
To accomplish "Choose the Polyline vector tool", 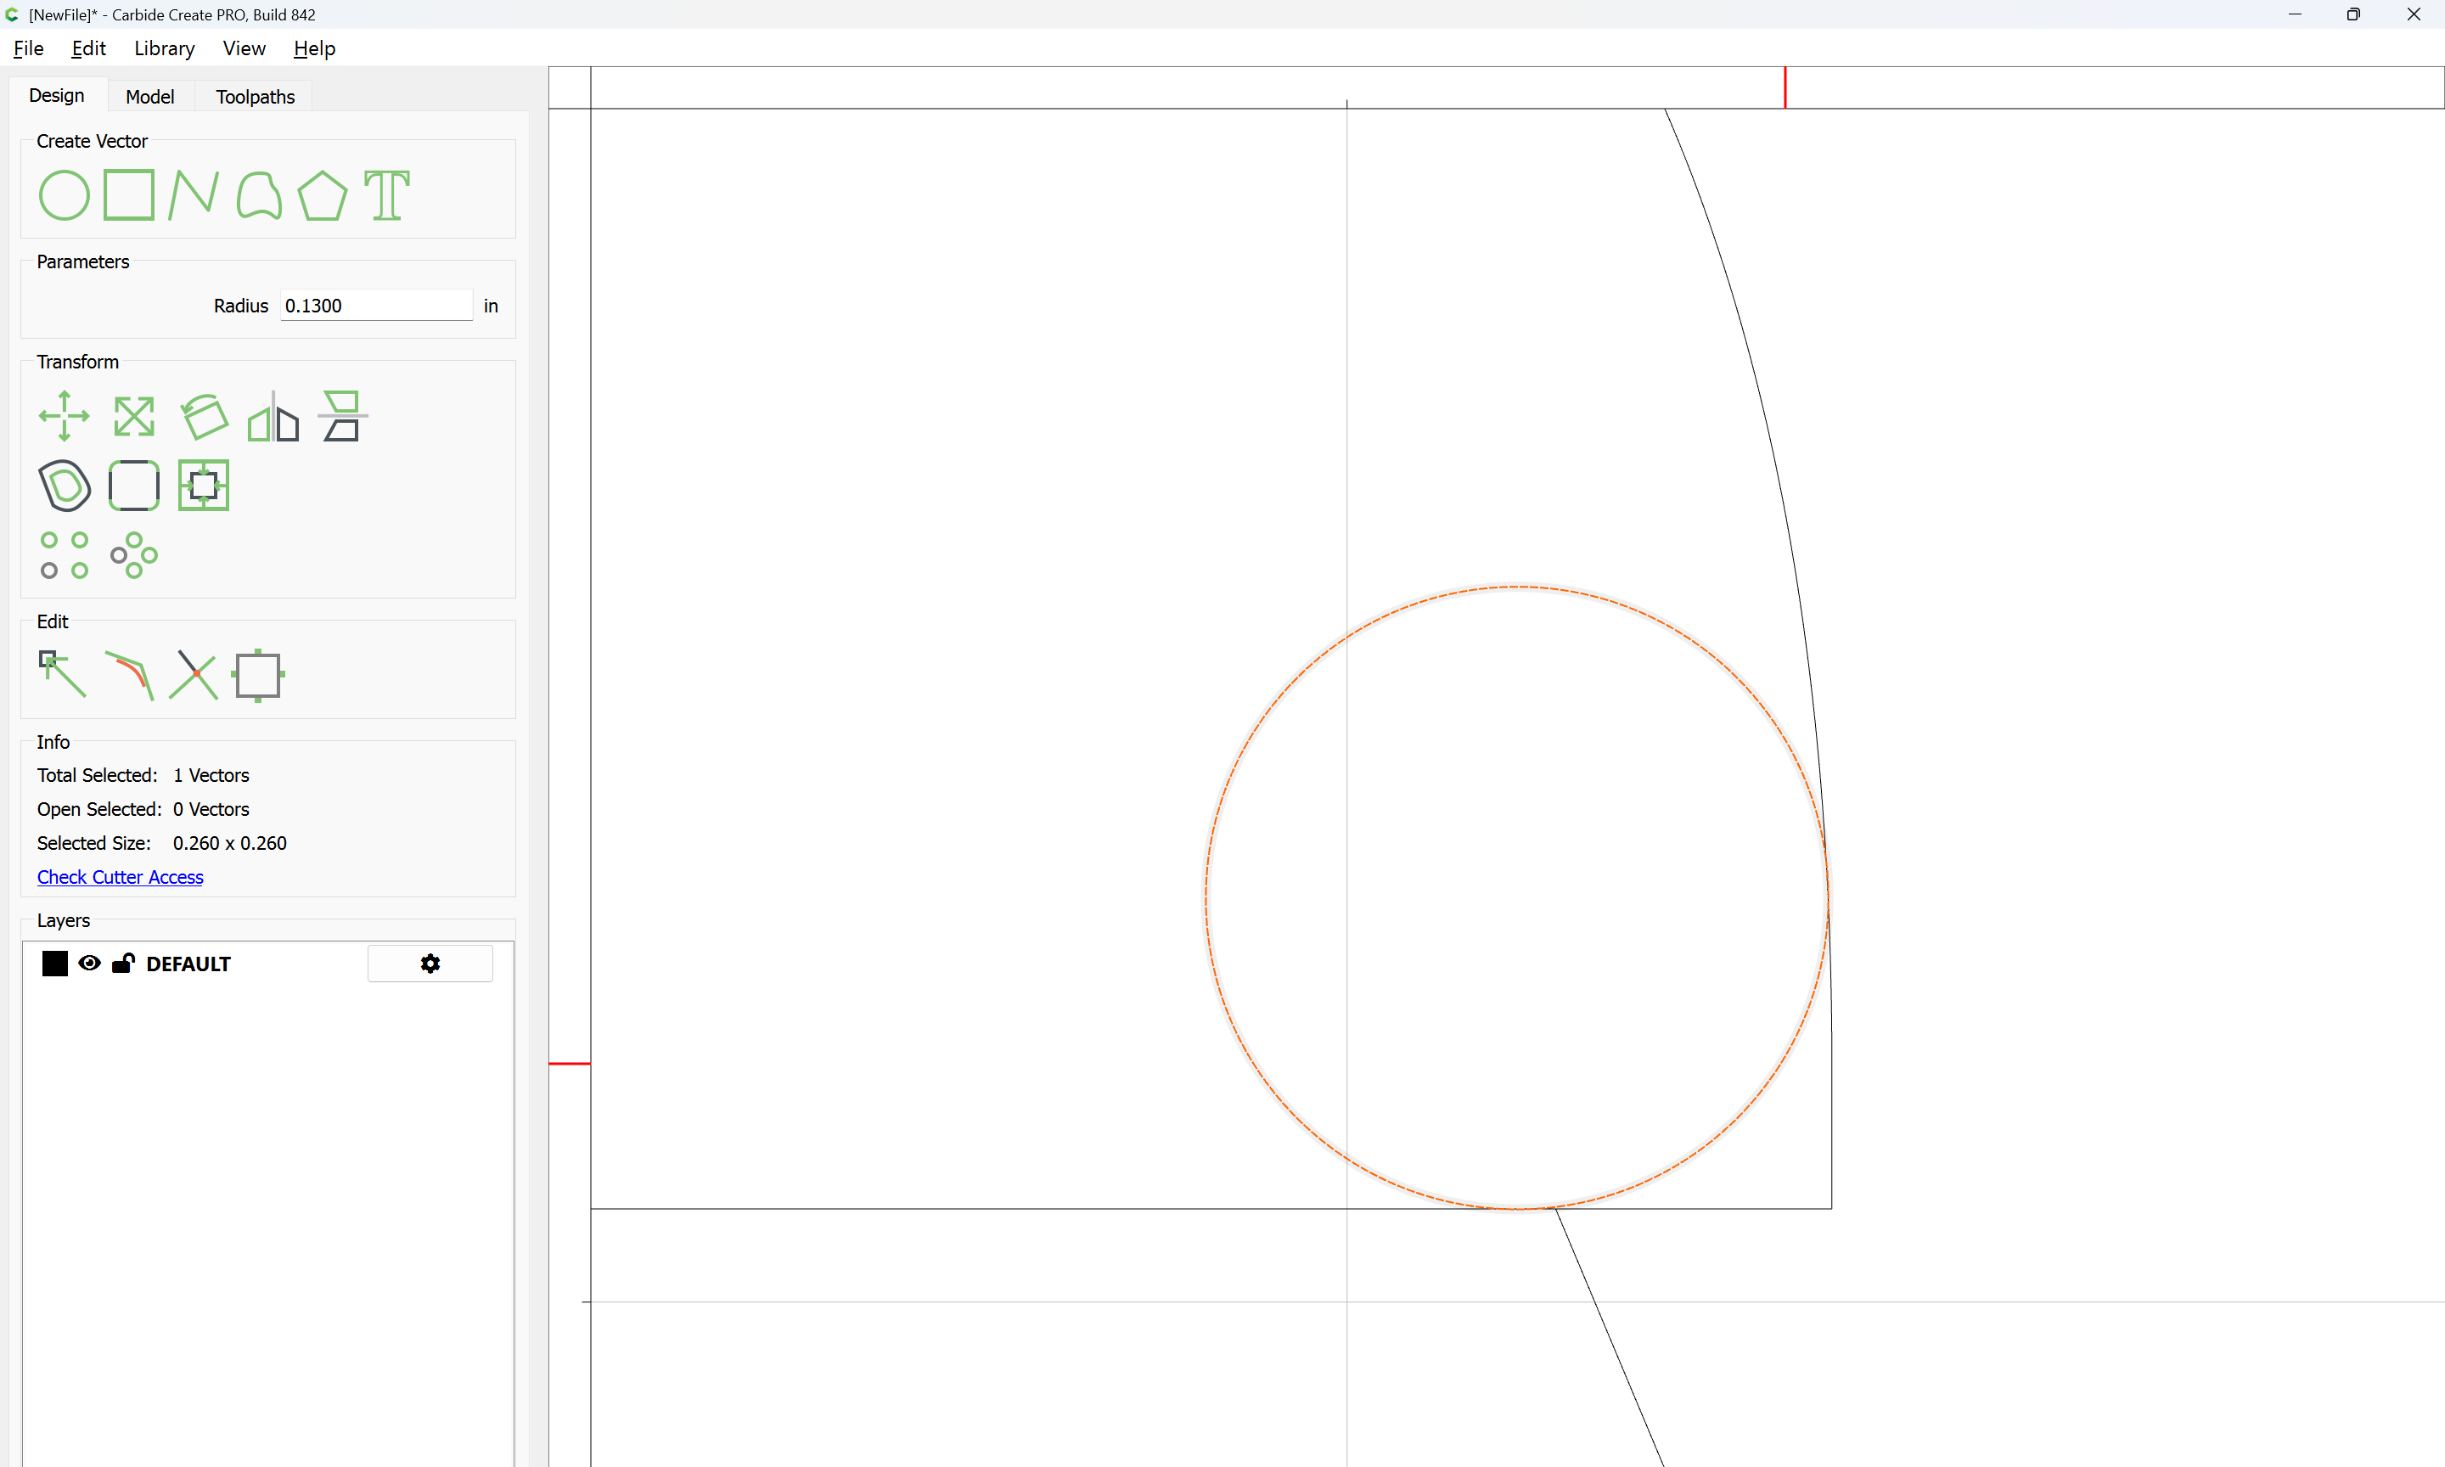I will (193, 194).
